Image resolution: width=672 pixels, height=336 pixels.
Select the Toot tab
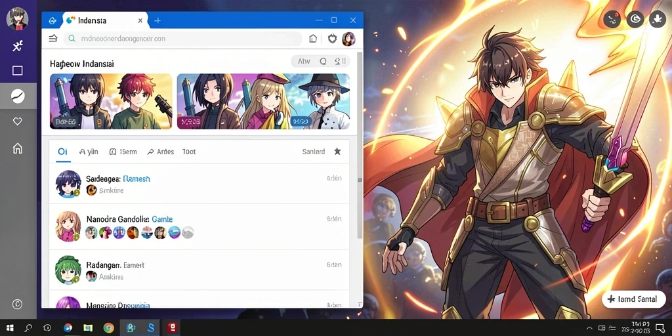tap(188, 152)
